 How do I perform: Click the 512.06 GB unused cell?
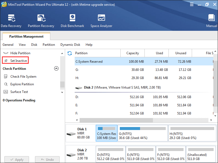click(x=184, y=97)
